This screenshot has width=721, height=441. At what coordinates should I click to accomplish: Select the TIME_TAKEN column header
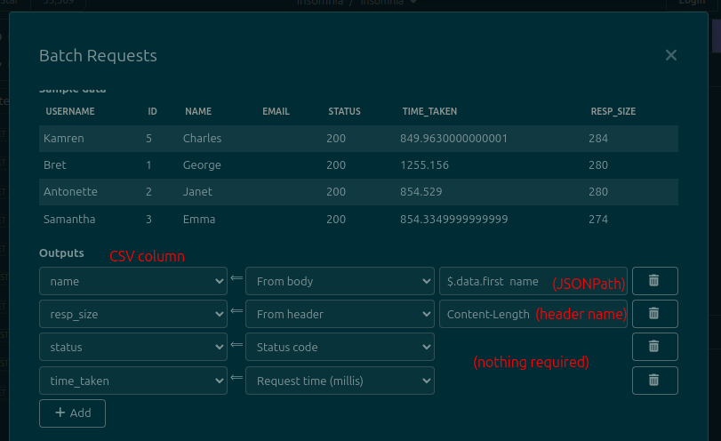point(429,111)
